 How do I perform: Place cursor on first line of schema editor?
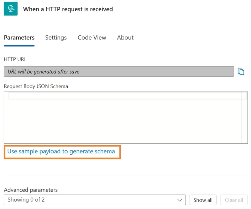pos(125,95)
